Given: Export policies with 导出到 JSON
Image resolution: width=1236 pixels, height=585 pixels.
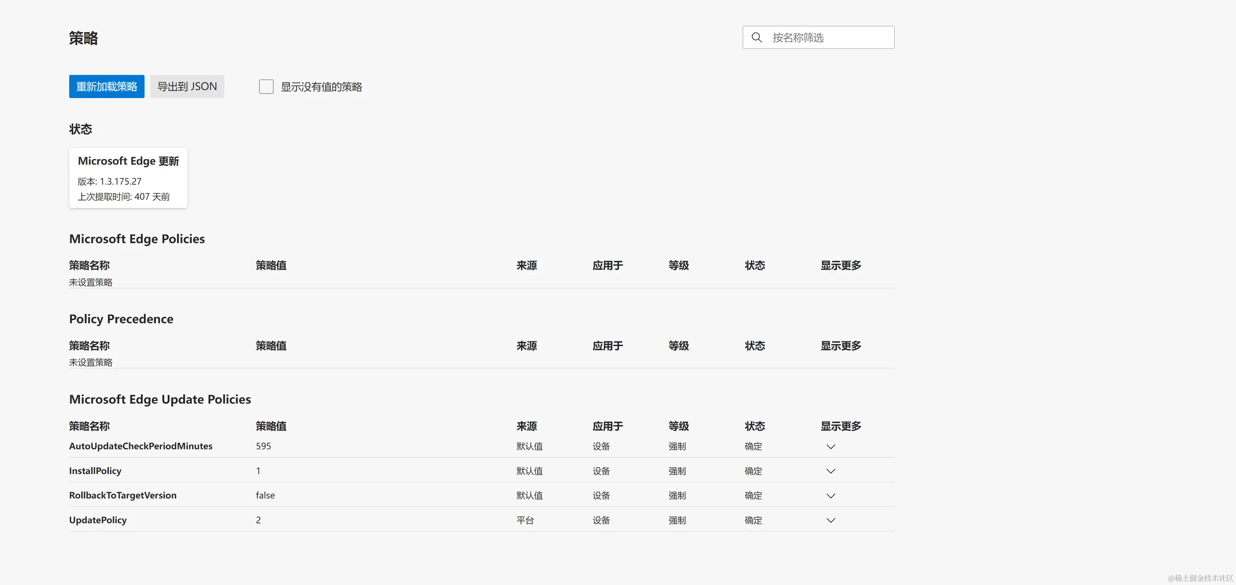Looking at the screenshot, I should [x=187, y=86].
